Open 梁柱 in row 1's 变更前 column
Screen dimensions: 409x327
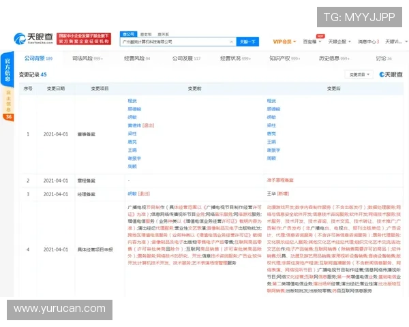coord(132,134)
